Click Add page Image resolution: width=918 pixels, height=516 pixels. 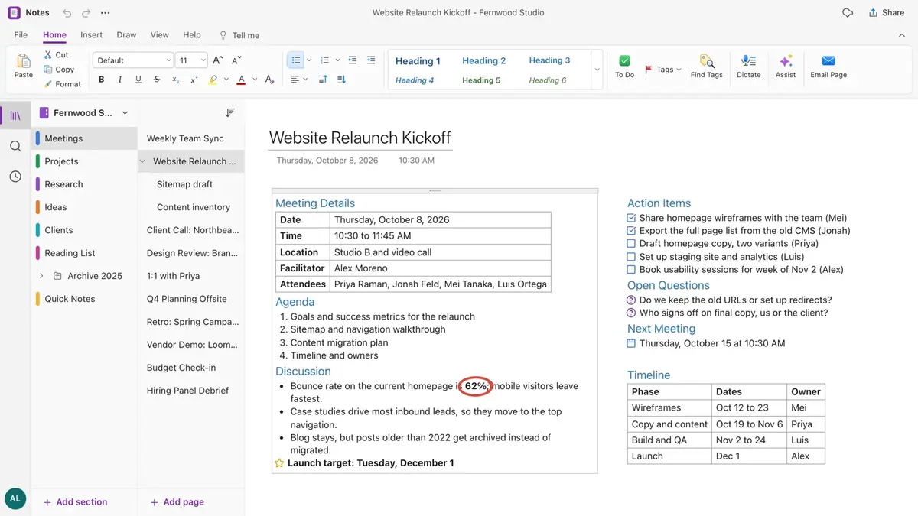coord(177,502)
